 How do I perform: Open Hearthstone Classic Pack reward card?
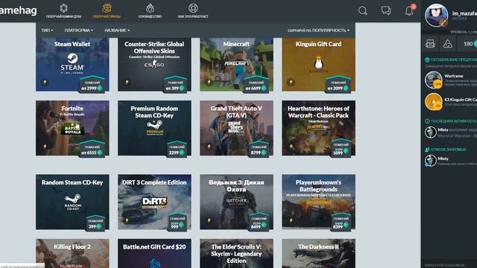(318, 128)
